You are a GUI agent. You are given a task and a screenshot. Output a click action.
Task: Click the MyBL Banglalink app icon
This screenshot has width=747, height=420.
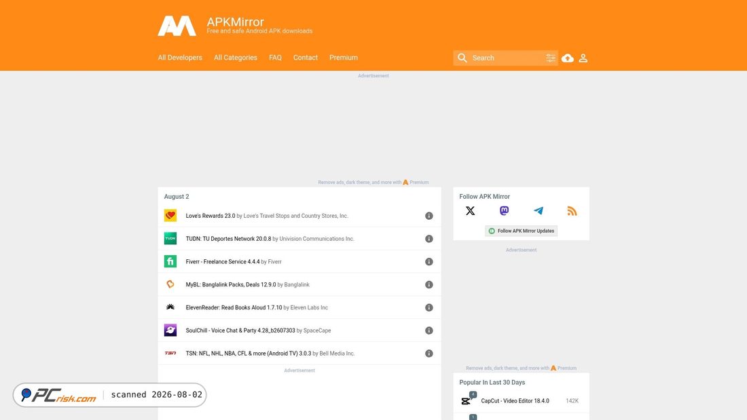(170, 284)
